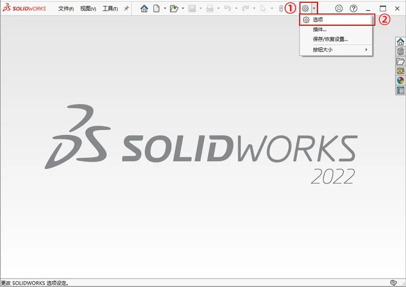The image size is (406, 287).
Task: Expand the Redo dropdown arrow
Action: (254, 8)
